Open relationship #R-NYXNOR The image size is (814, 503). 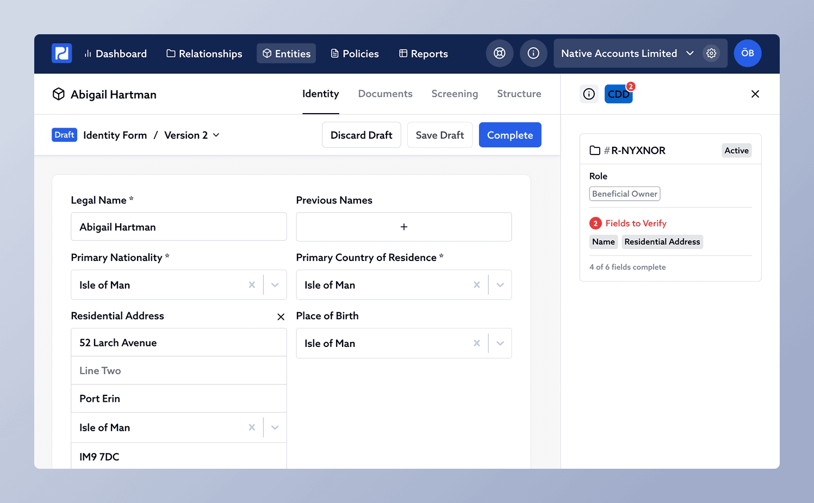(635, 151)
